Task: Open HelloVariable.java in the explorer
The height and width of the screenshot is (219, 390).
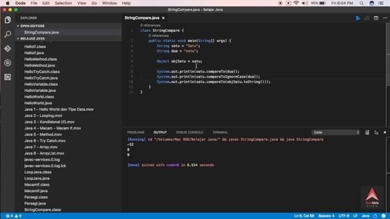Action: [40, 91]
